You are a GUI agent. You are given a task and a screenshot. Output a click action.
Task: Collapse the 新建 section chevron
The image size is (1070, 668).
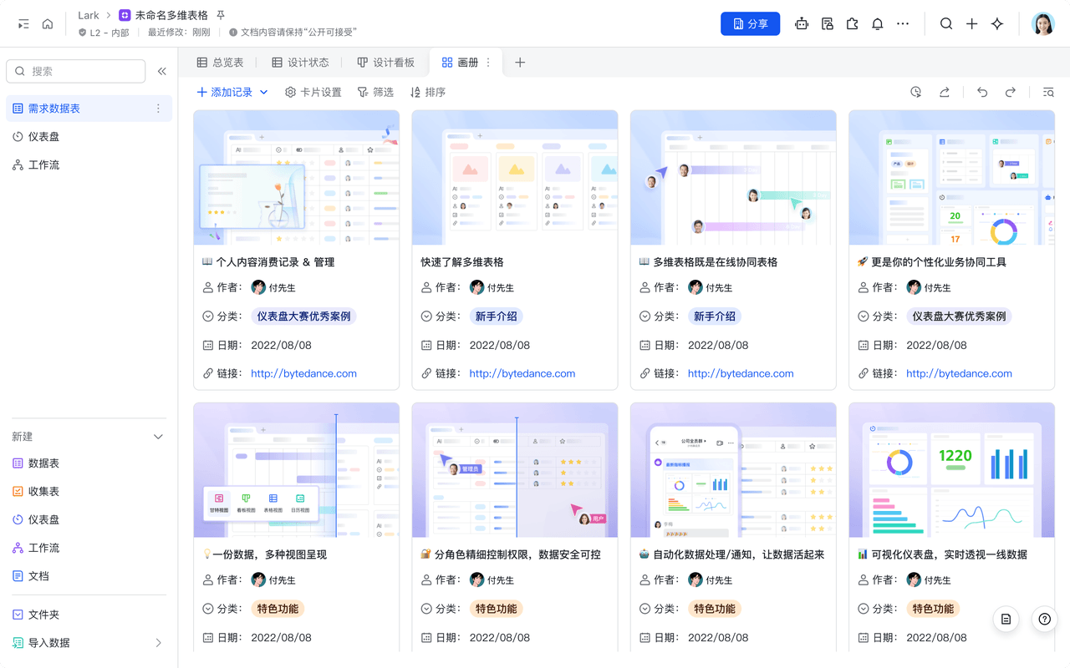[158, 437]
